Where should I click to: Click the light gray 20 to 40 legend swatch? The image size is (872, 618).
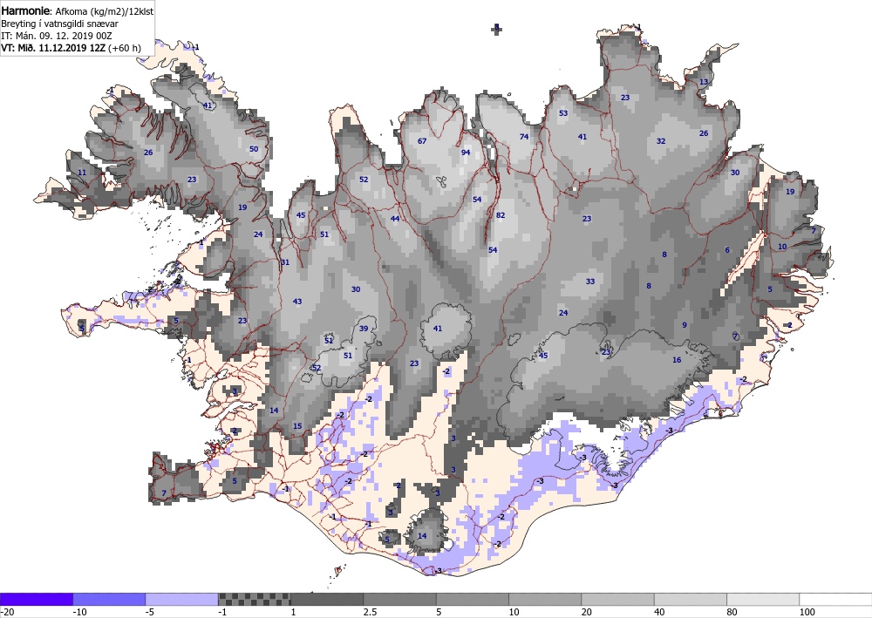[618, 599]
